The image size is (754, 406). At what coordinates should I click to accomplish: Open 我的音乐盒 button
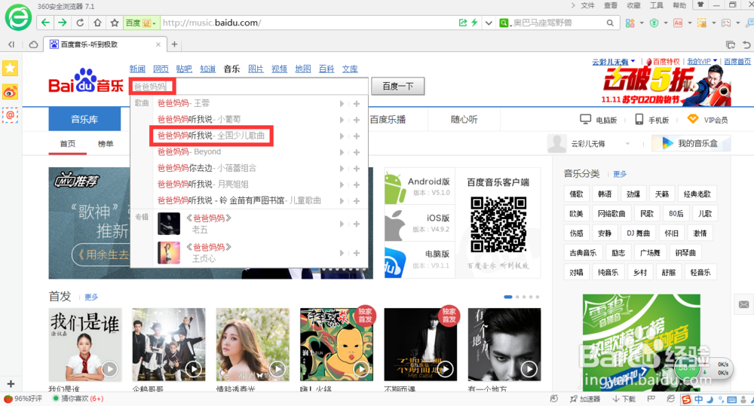[691, 143]
